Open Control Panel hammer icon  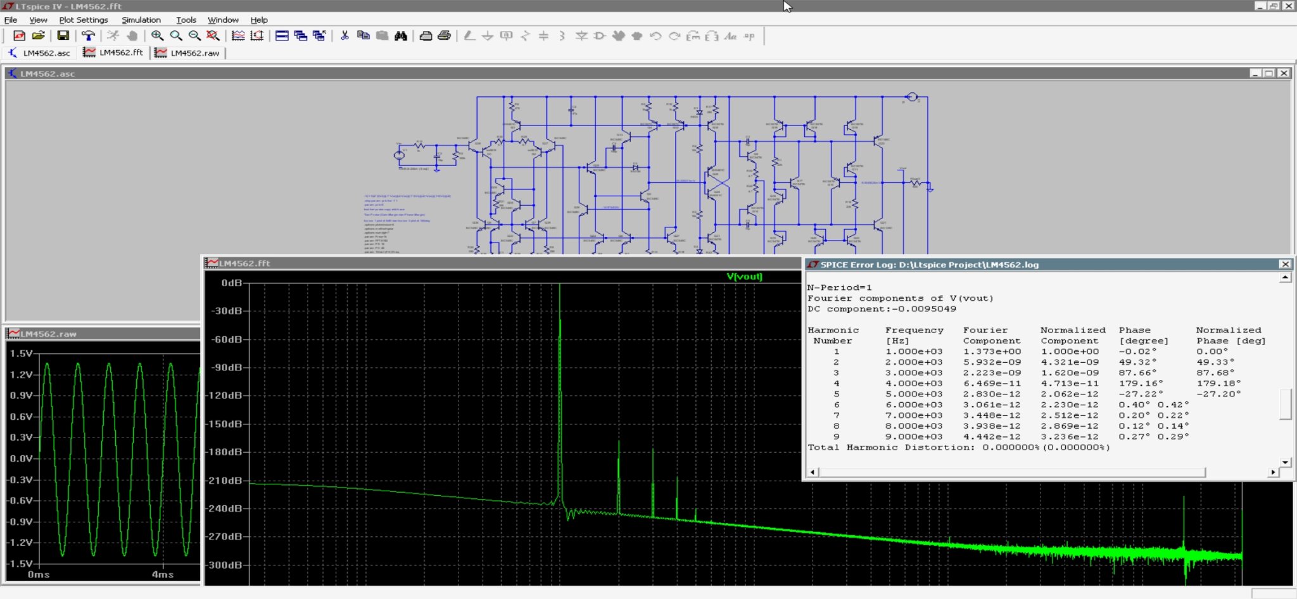coord(88,36)
